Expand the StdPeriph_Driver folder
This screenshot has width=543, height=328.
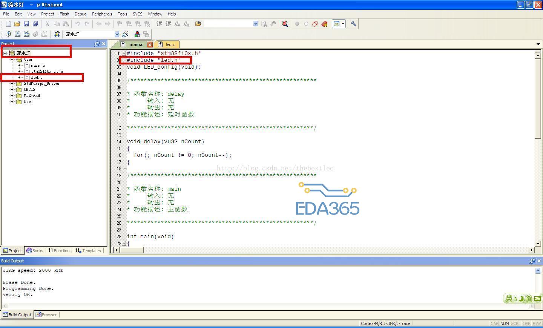[x=12, y=83]
